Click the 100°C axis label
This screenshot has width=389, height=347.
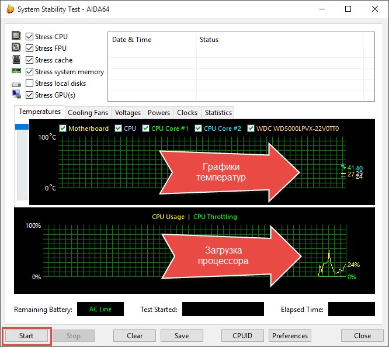47,137
